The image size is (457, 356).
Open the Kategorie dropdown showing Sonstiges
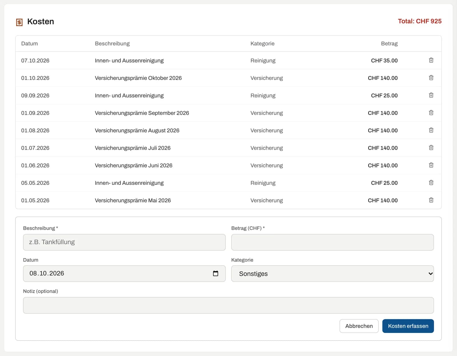pos(332,274)
